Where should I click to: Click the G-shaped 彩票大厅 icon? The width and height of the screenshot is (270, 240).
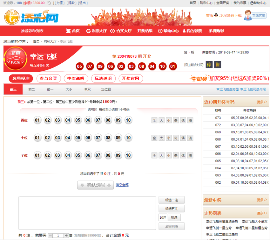tap(88, 31)
